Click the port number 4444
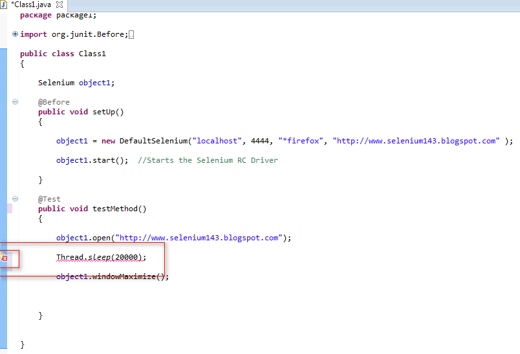Image resolution: width=520 pixels, height=354 pixels. tap(259, 141)
